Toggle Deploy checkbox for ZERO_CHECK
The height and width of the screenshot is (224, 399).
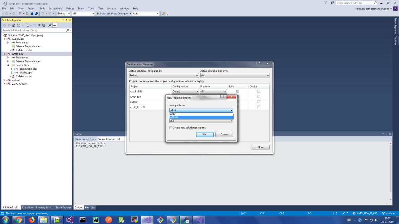(259, 107)
